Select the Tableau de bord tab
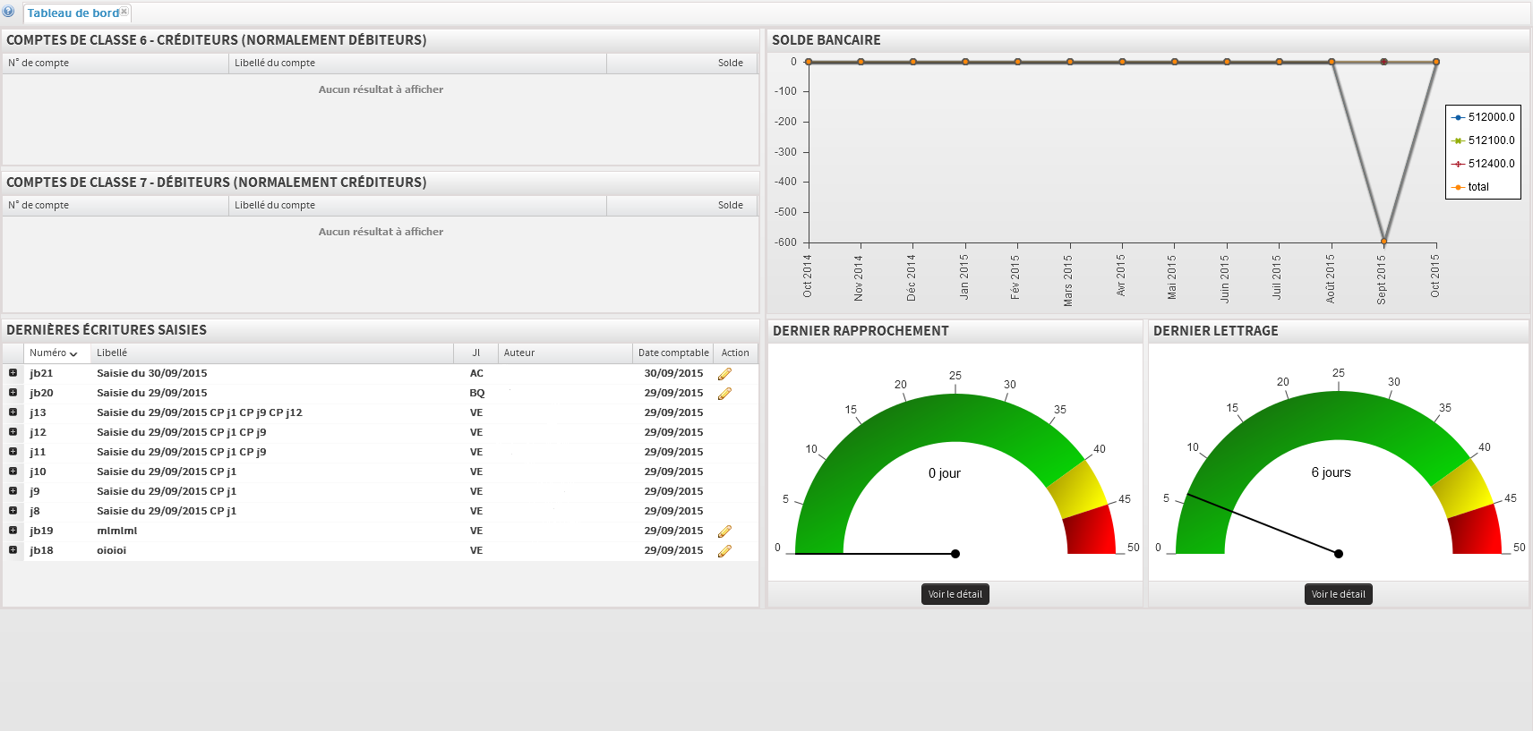Viewport: 1533px width, 731px height. [73, 13]
